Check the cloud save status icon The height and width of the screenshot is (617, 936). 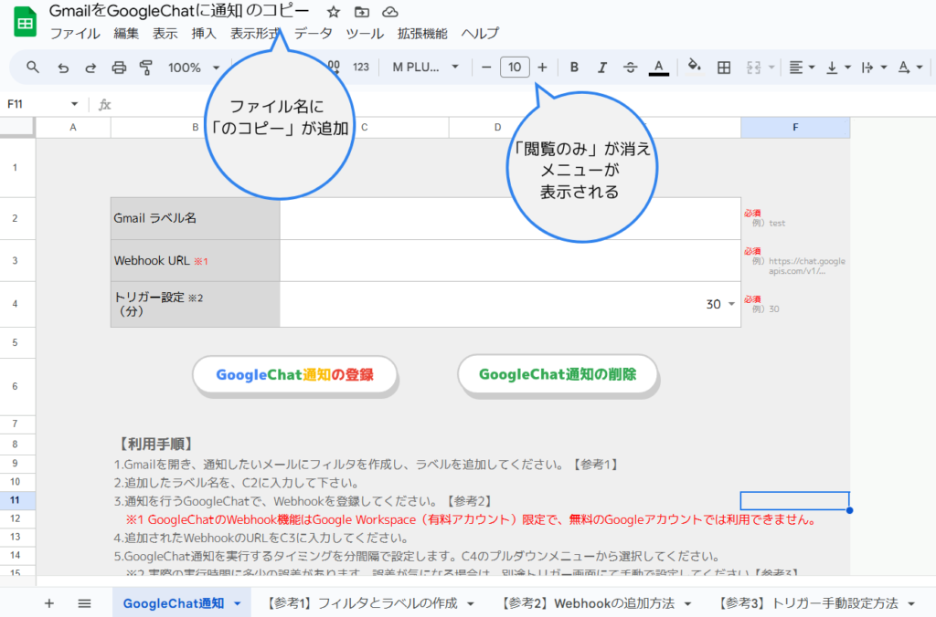click(389, 12)
